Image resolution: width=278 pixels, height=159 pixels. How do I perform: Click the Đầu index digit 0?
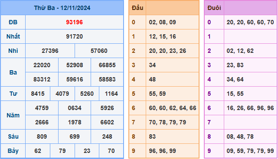click(x=133, y=22)
